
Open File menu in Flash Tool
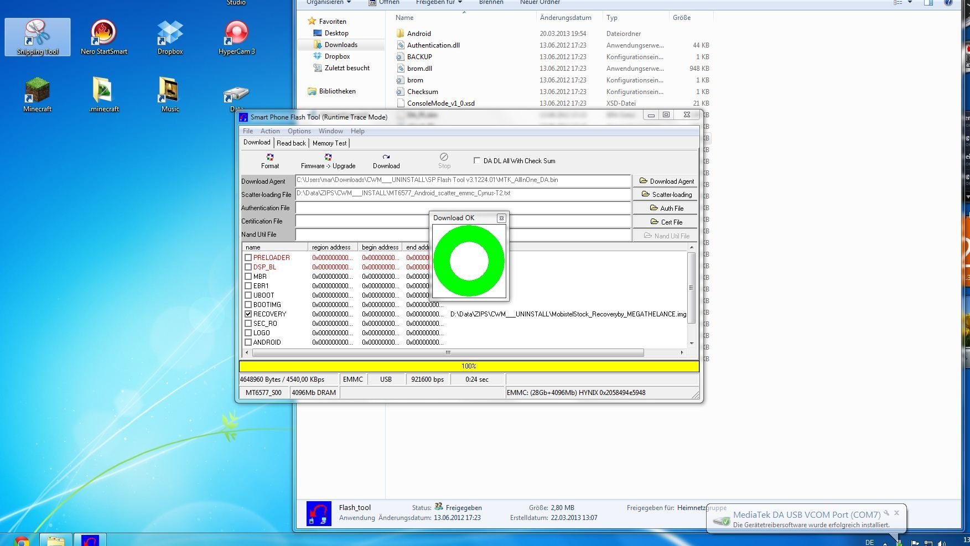tap(248, 131)
